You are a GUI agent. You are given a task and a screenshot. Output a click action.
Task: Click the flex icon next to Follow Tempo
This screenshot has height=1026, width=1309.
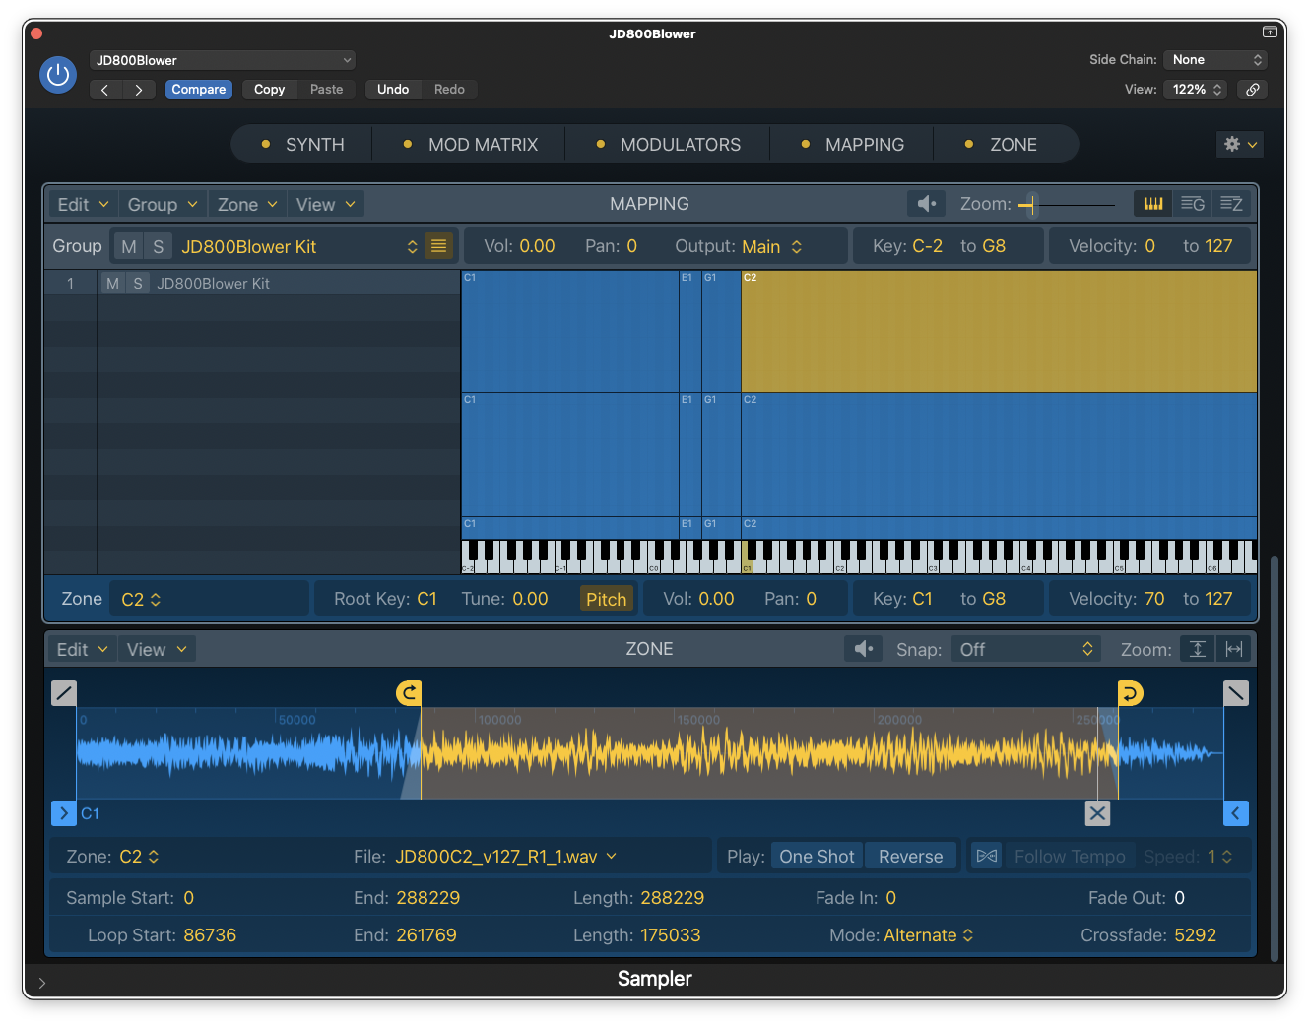[987, 856]
